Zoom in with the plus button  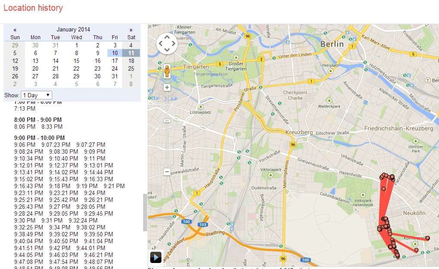point(167,87)
